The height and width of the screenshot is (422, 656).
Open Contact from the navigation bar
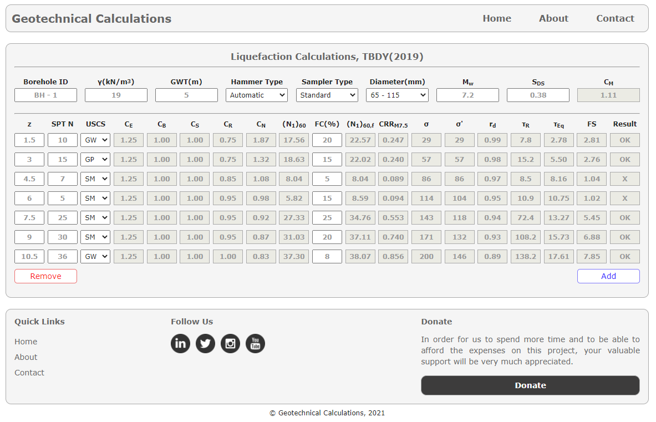615,18
